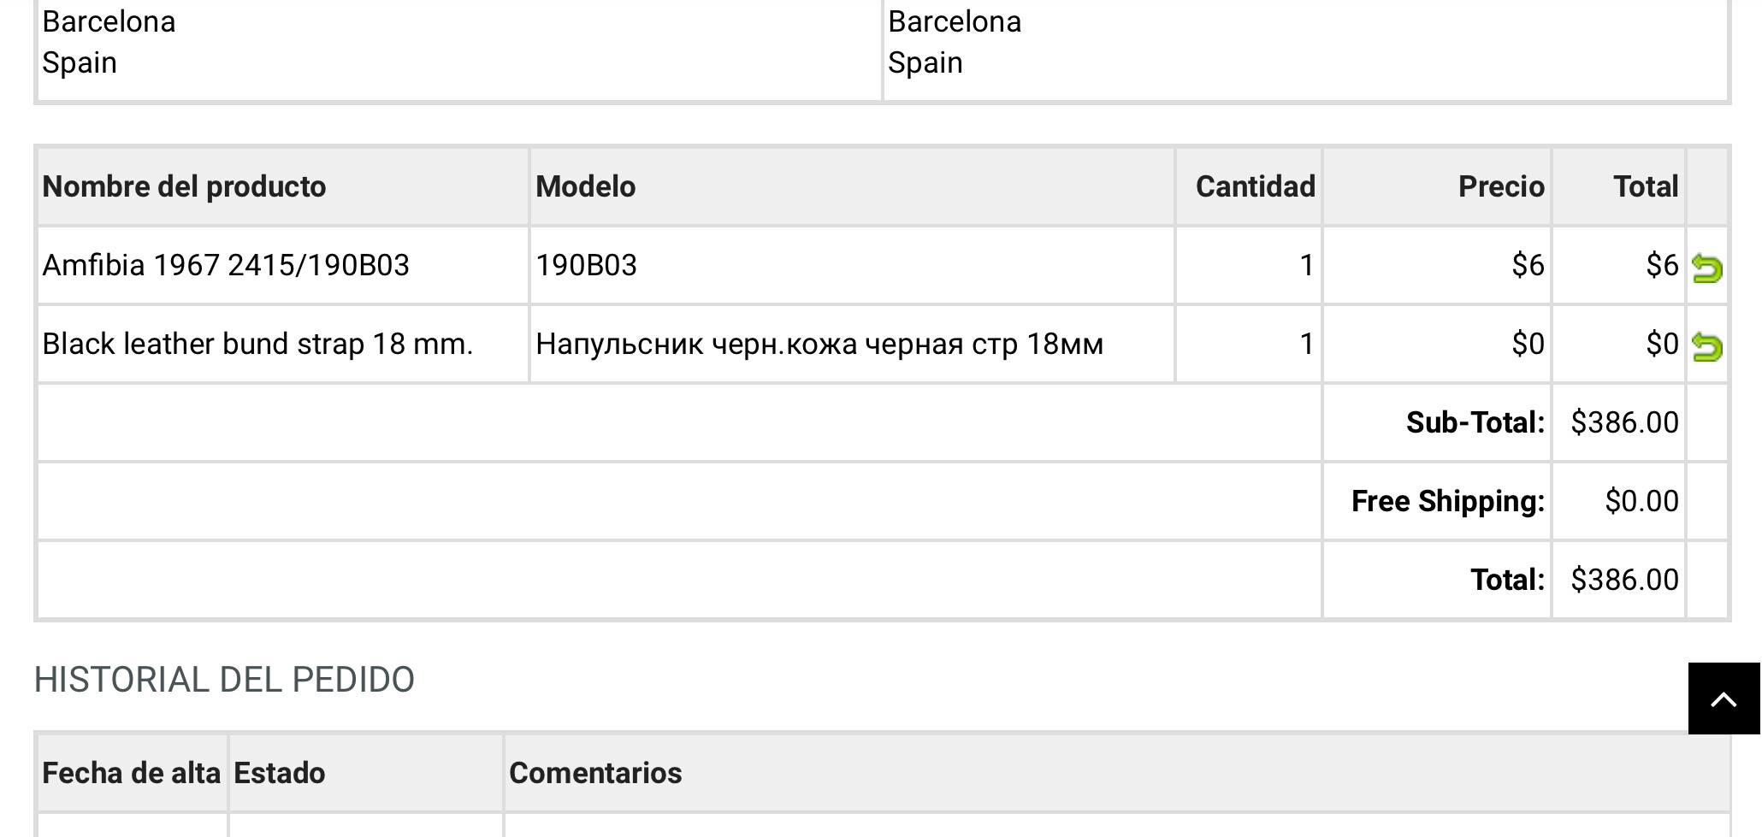
Task: Click the Amfibia 1967 2415/190B03 product name
Action: coord(226,266)
